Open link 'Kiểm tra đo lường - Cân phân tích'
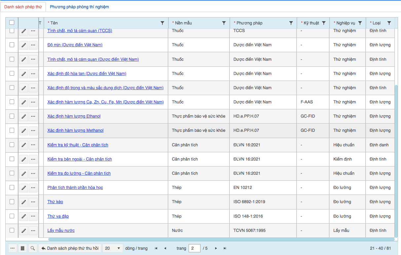Image resolution: width=401 pixels, height=255 pixels. click(x=79, y=173)
